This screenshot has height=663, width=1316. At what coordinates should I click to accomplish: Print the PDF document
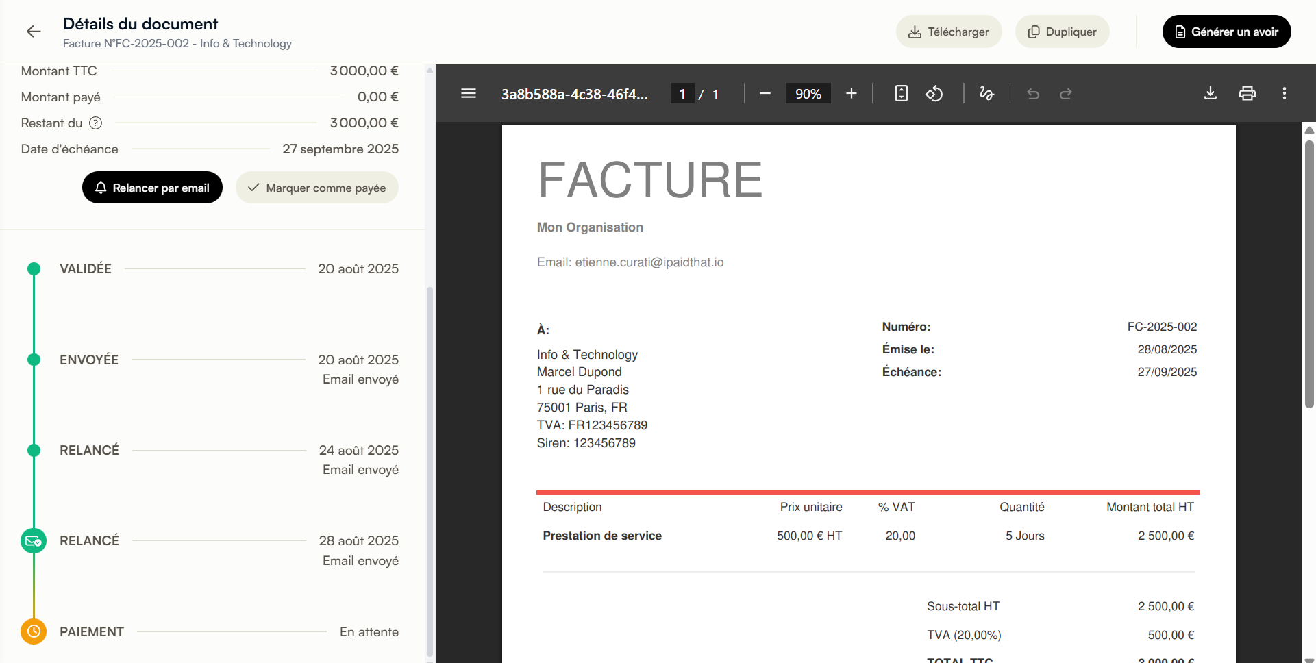pyautogui.click(x=1247, y=93)
